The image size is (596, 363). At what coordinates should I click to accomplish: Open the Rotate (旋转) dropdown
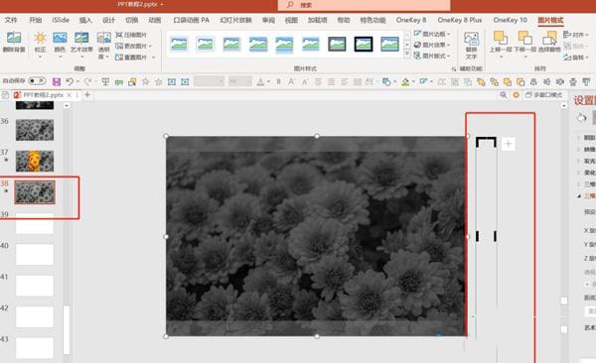pyautogui.click(x=575, y=58)
